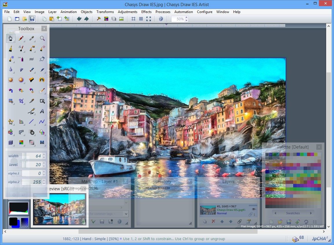Choose the Text tool (letter A)
This screenshot has width=334, height=245.
coord(42,111)
